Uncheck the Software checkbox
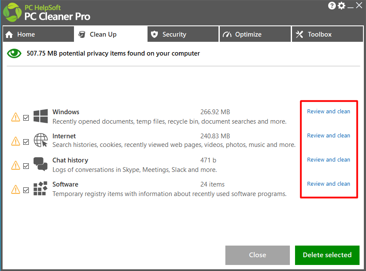Image resolution: width=366 pixels, height=271 pixels. tap(26, 190)
